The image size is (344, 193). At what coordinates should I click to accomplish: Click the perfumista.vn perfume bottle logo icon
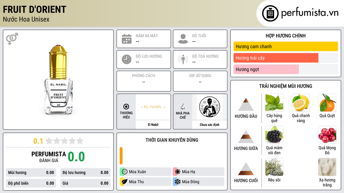coord(270,13)
